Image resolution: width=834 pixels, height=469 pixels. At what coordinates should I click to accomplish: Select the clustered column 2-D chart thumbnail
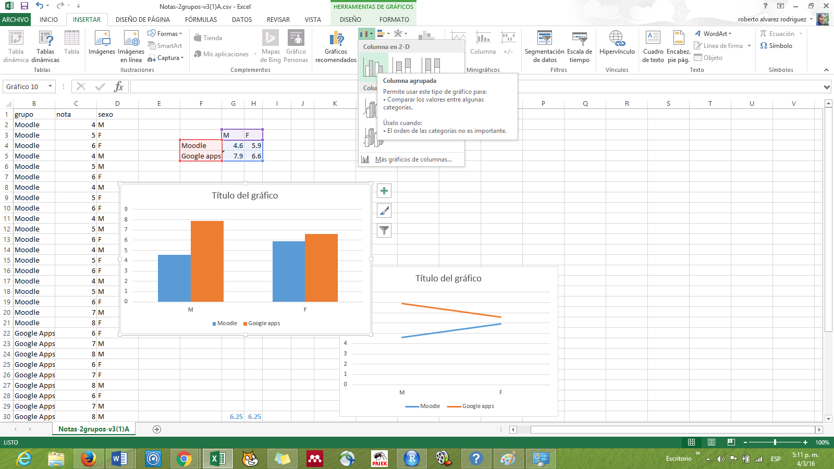tap(373, 66)
